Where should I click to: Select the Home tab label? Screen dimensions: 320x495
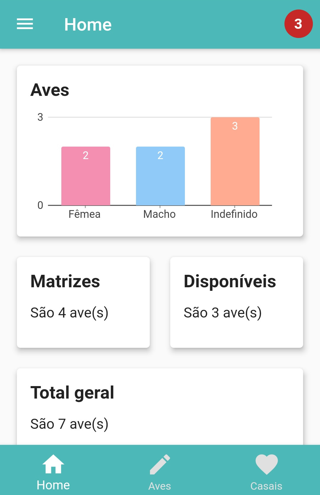coord(53,485)
